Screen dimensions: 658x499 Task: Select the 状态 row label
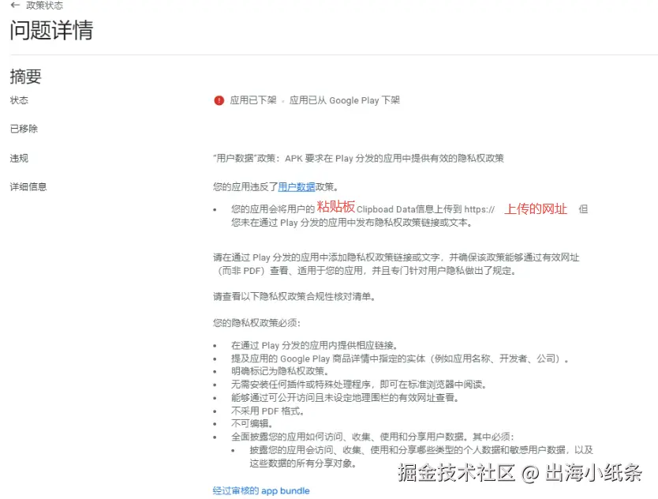tap(19, 100)
